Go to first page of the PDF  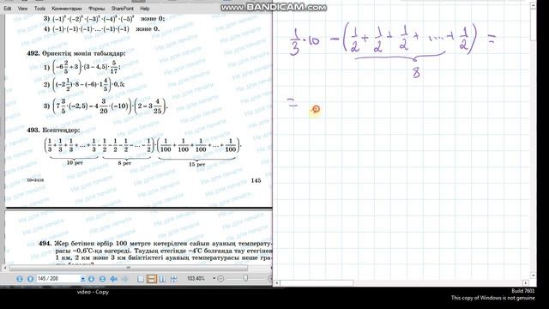20,279
